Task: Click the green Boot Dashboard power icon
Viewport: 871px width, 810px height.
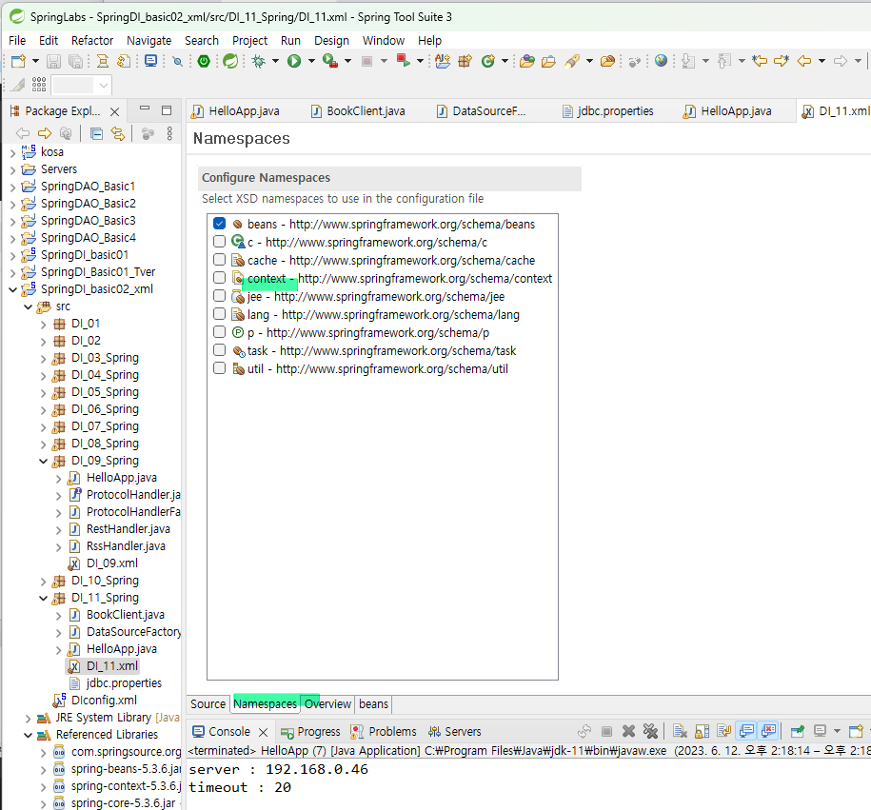Action: [204, 61]
